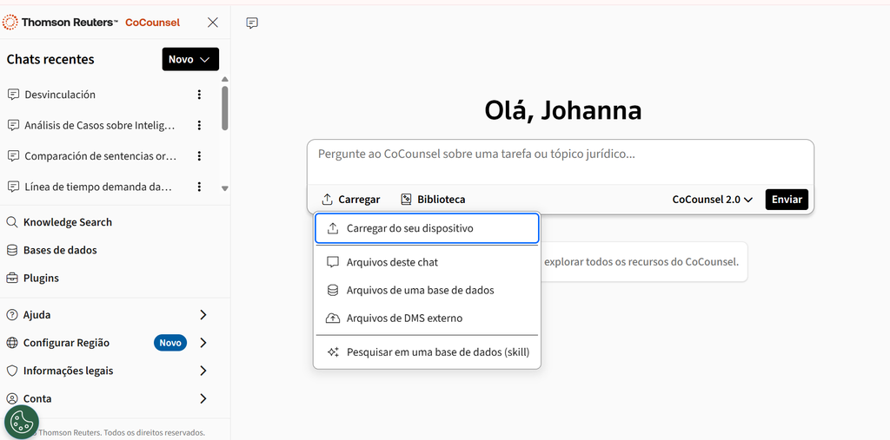Expand the CoCounsel 2.0 version selector

coord(712,200)
